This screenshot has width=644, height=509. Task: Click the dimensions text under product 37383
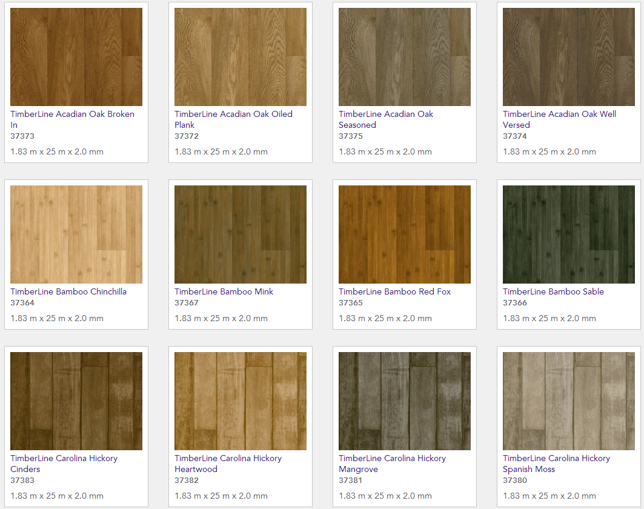57,496
